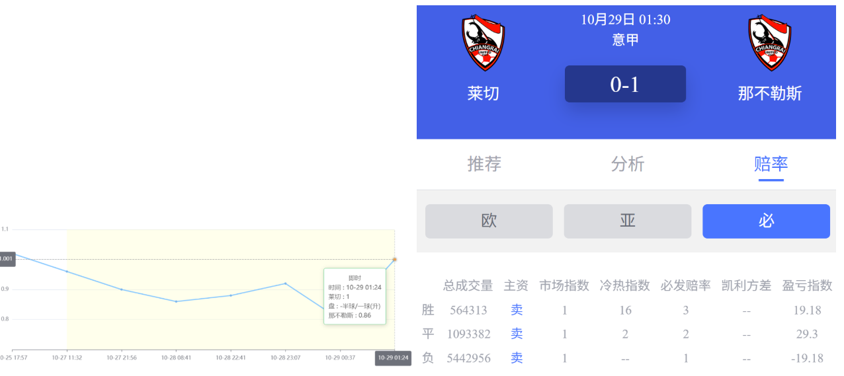Viewport: 844px width, 376px height.
Task: Switch to the 分析 tab
Action: tap(627, 164)
